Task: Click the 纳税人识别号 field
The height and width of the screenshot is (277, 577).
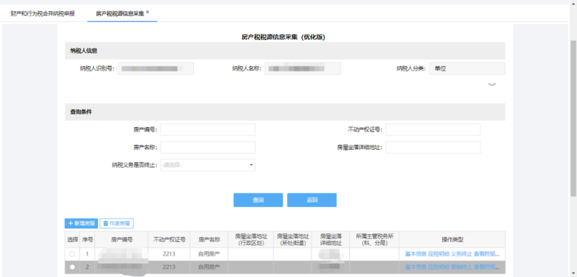Action: pos(155,69)
